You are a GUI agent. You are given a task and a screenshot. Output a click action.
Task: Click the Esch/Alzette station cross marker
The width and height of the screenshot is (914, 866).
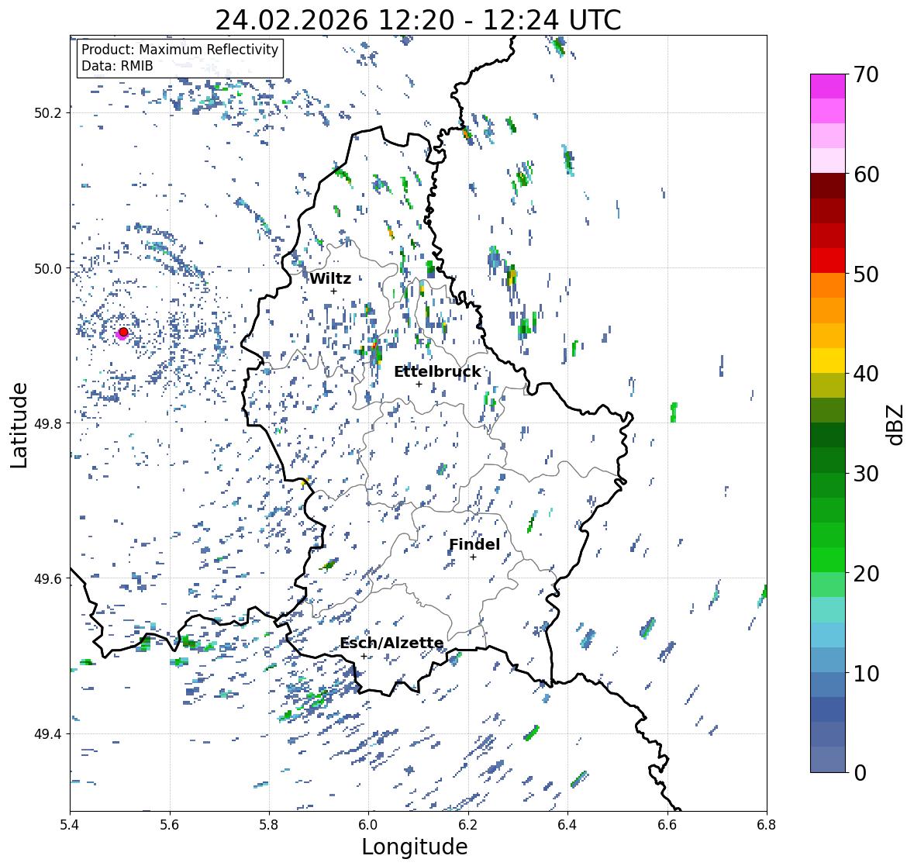click(x=364, y=656)
